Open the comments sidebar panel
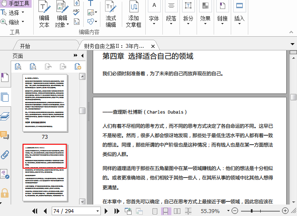The image size is (297, 216). [x=5, y=135]
